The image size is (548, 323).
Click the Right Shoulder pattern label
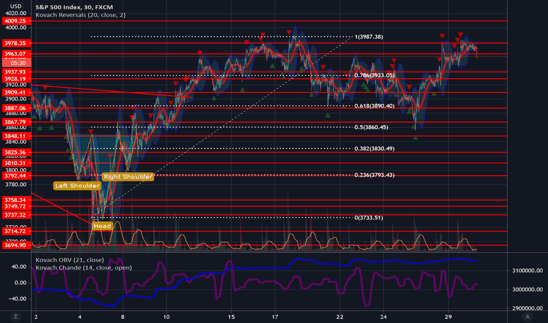point(128,177)
